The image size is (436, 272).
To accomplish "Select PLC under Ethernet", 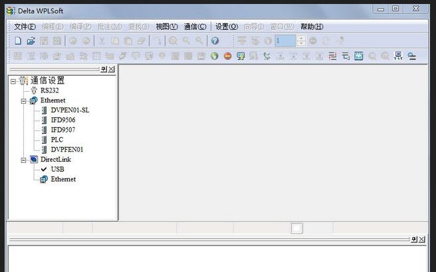I will (x=57, y=140).
